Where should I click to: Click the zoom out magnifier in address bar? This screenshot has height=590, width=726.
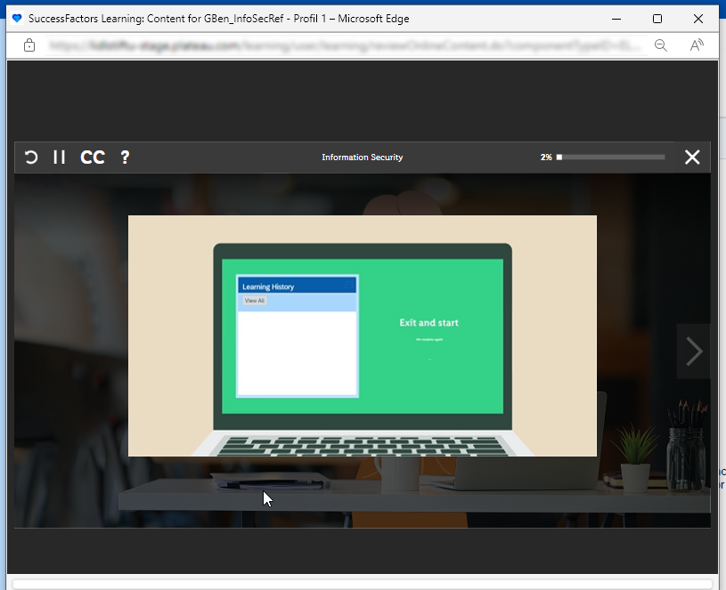661,45
